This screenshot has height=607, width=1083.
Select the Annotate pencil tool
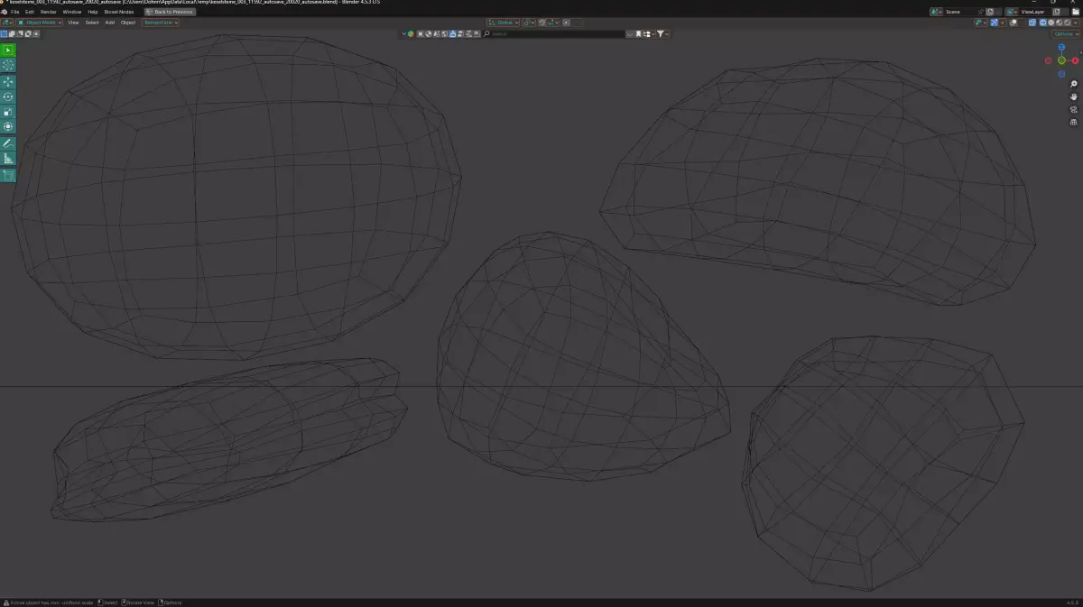pyautogui.click(x=8, y=143)
